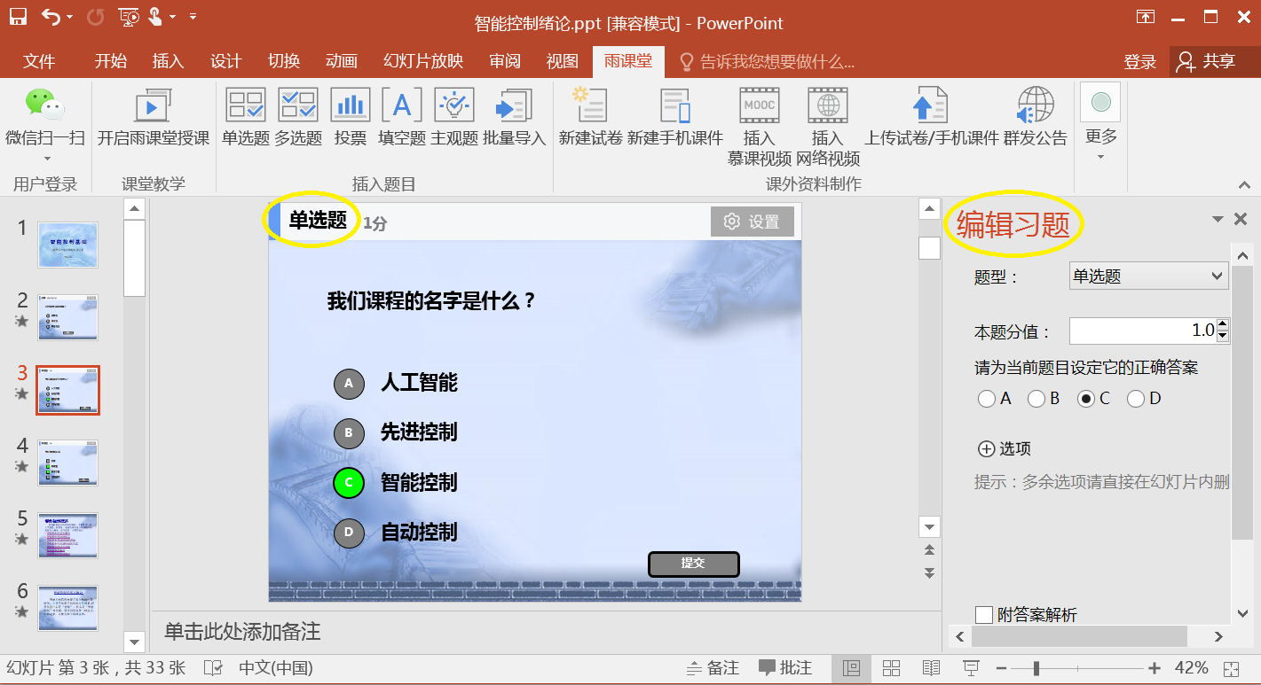Viewport: 1261px width, 685px height.
Task: Toggle the 备注 notes pane
Action: click(x=713, y=668)
